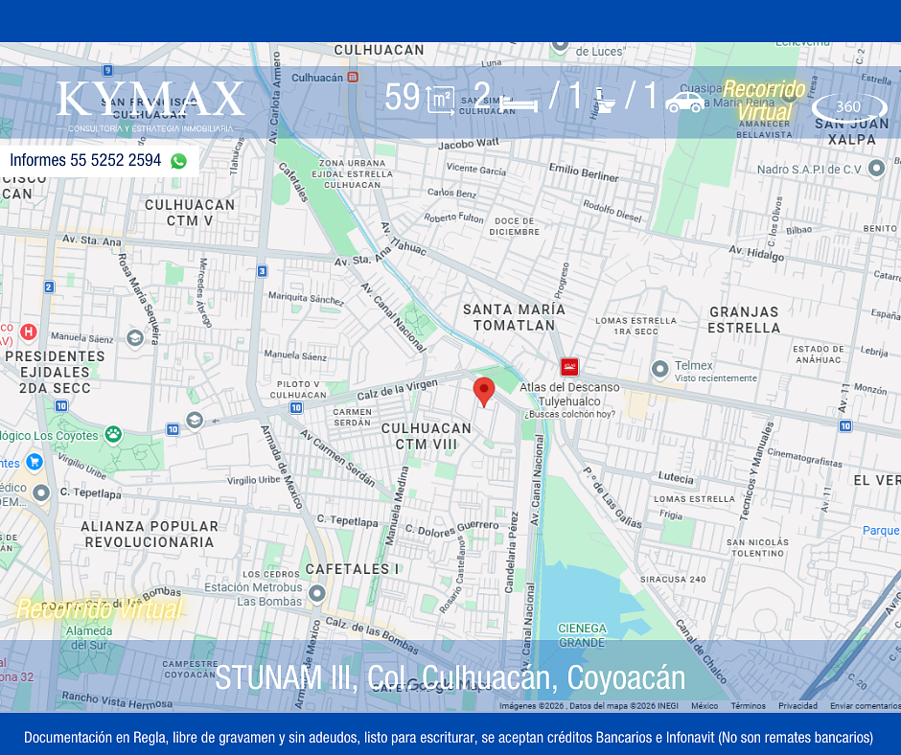Click the Enviar comentarios link

pyautogui.click(x=865, y=706)
